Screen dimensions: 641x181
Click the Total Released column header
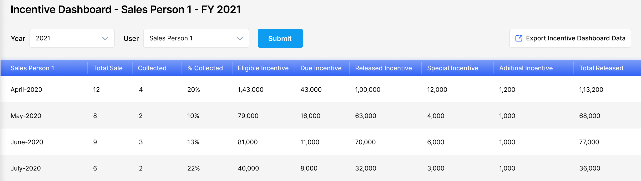601,68
